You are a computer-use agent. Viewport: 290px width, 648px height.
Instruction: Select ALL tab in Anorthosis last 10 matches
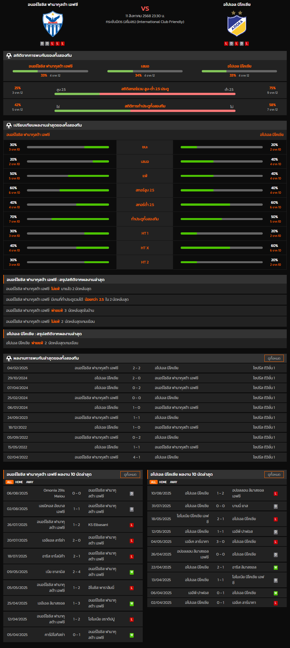click(x=9, y=482)
